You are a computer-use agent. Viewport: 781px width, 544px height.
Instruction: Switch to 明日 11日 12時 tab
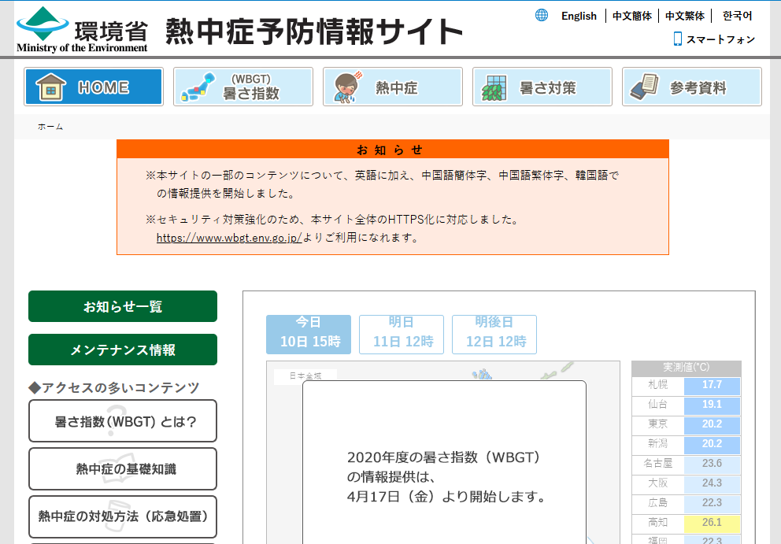(x=402, y=334)
